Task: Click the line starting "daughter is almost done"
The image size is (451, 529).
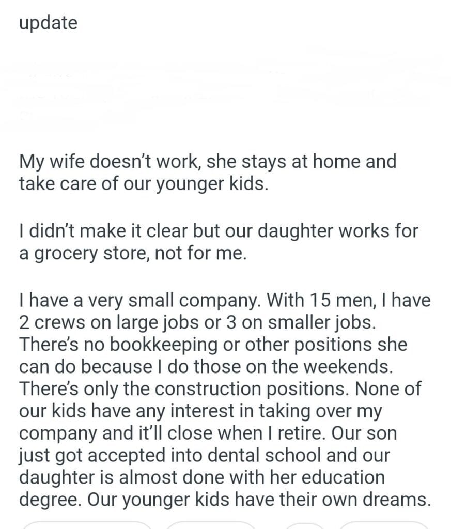Action: [201, 478]
